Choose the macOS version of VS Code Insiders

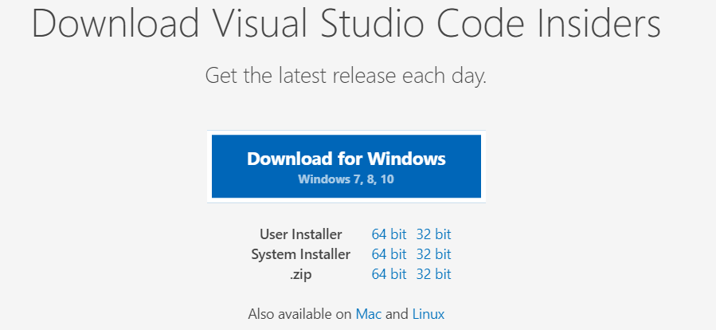click(369, 314)
